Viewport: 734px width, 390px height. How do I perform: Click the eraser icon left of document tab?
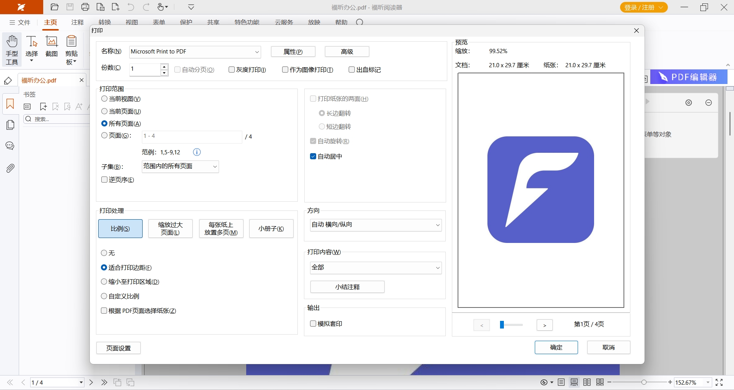click(8, 81)
